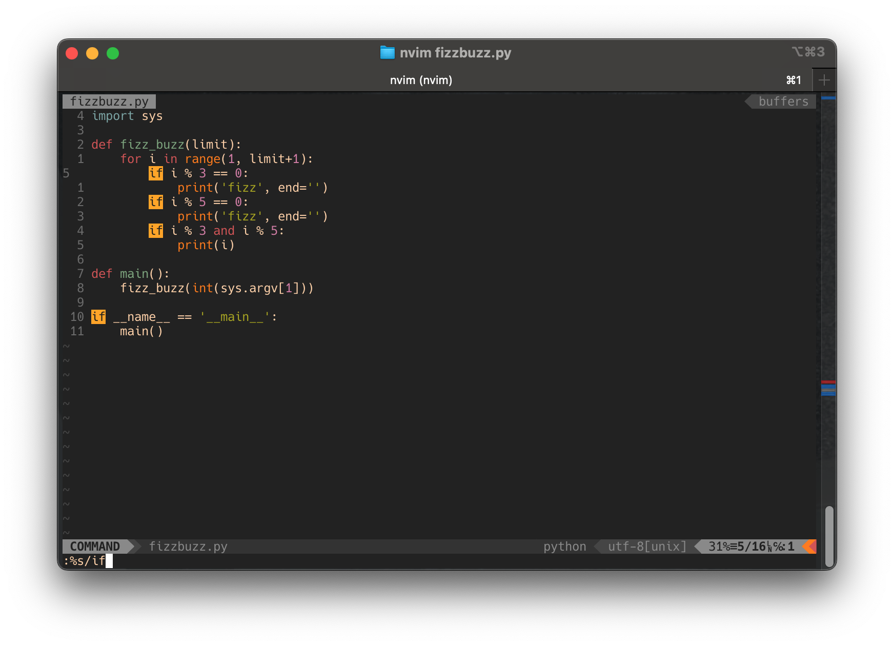Click the command line showing :%s/if
The width and height of the screenshot is (894, 646).
tap(85, 561)
